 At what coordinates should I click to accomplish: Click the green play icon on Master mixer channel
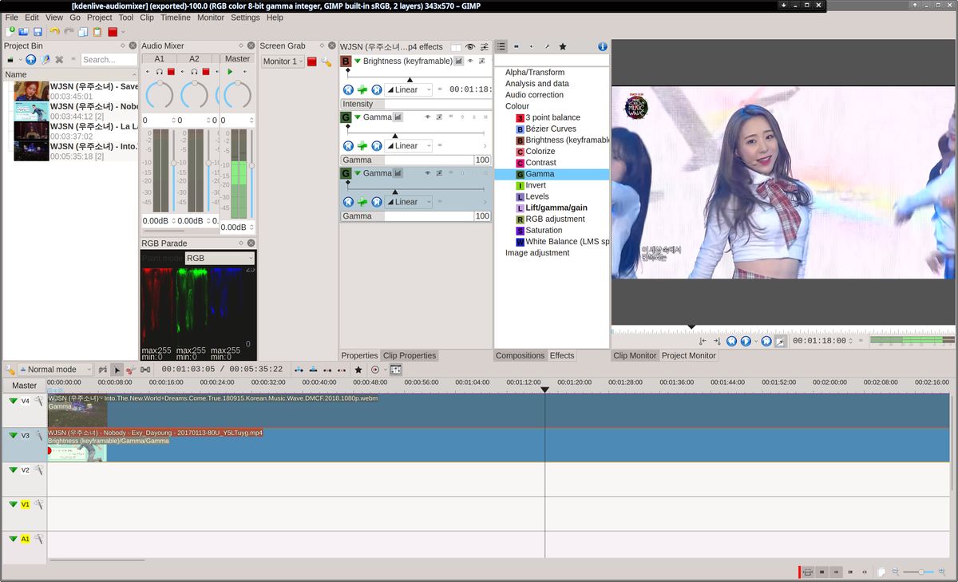point(230,72)
